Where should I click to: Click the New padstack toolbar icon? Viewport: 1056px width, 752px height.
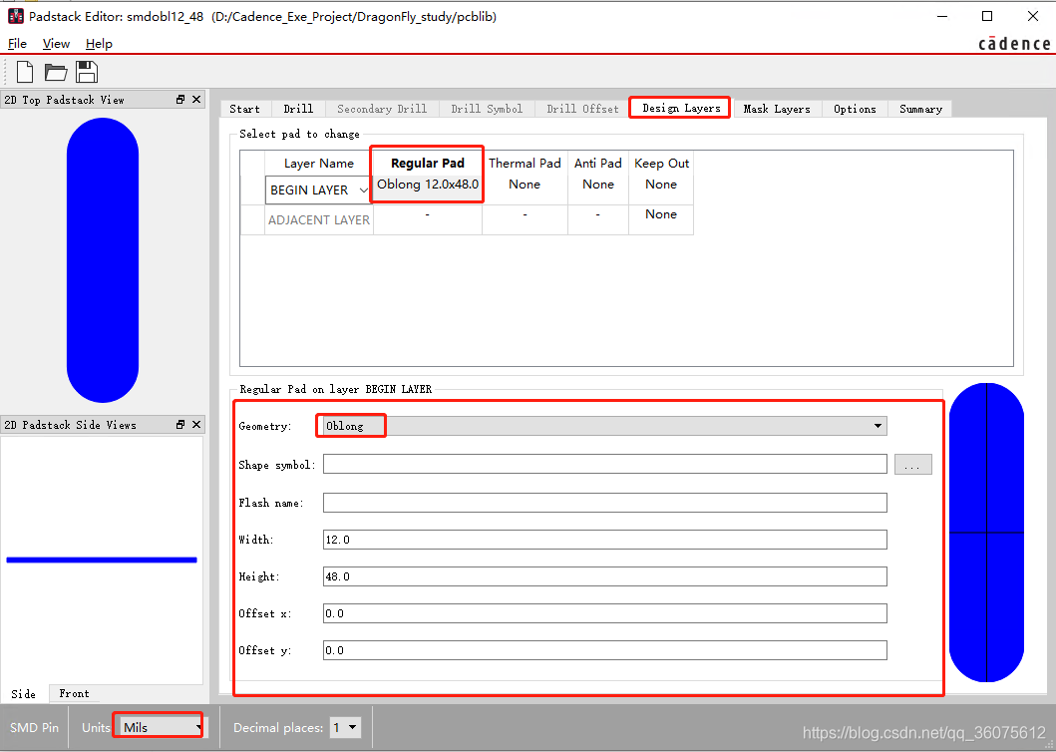click(x=25, y=72)
